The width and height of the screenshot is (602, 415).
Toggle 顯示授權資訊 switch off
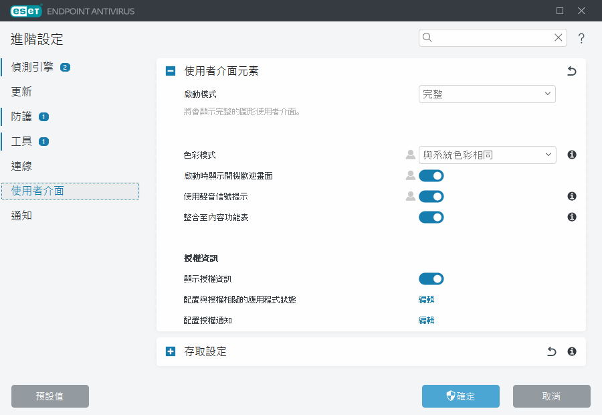click(x=431, y=279)
